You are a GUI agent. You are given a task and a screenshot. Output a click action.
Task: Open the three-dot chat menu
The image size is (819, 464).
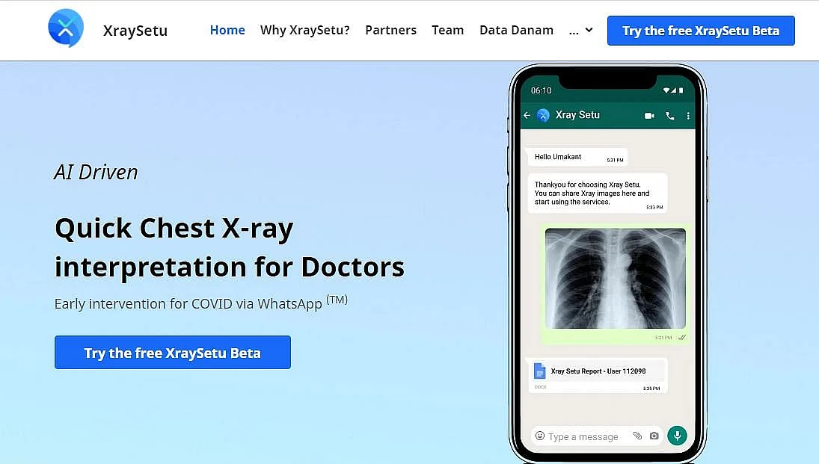(x=688, y=116)
